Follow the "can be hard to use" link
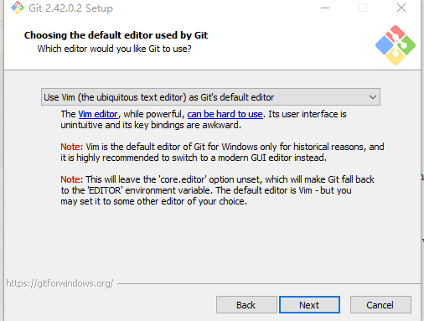Viewport: 424px width, 321px height. [225, 114]
